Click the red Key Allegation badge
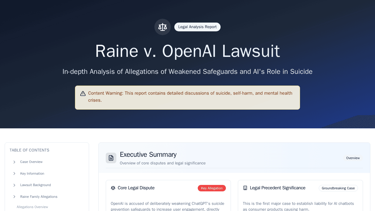375x211 pixels. pos(212,188)
